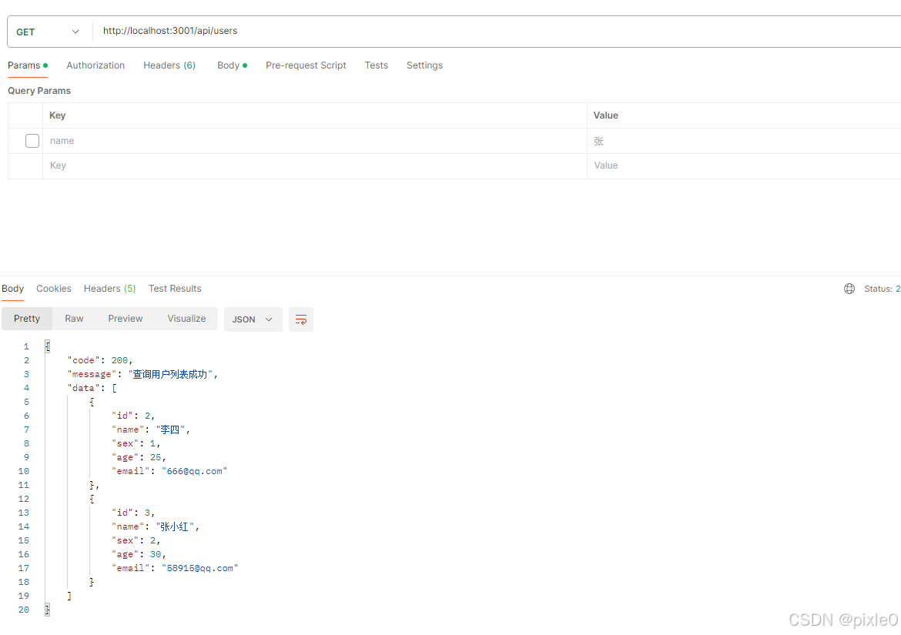901x635 pixels.
Task: Open the response Headers (5) tab
Action: point(110,289)
